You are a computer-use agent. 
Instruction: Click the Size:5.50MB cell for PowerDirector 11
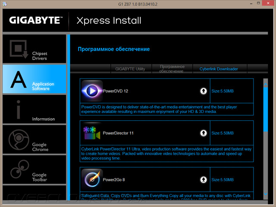(232, 133)
